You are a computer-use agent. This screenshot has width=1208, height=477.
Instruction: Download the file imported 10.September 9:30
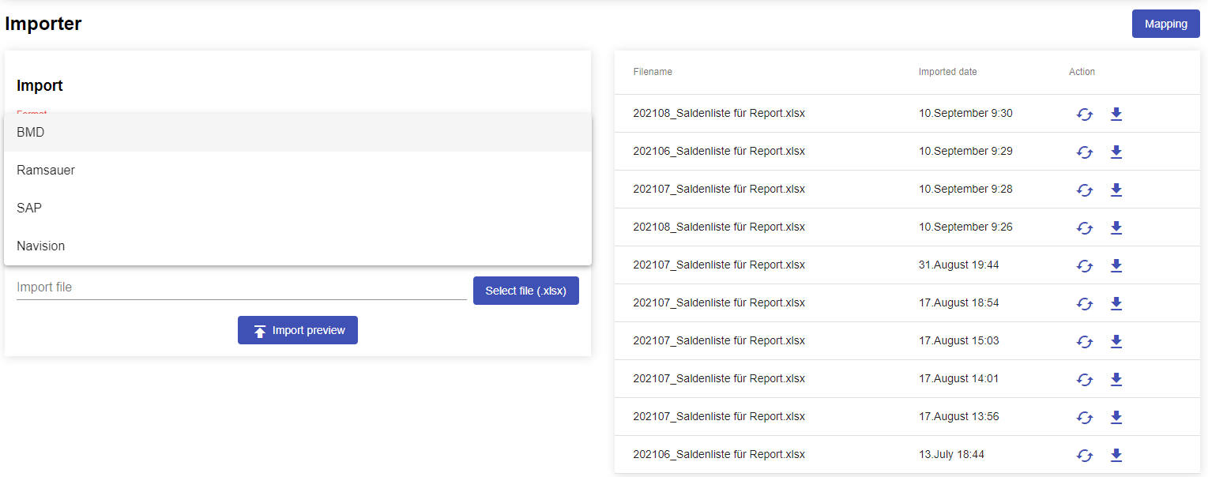1116,115
